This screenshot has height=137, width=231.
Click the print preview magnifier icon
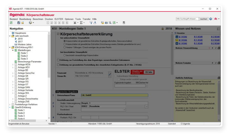coord(110,23)
